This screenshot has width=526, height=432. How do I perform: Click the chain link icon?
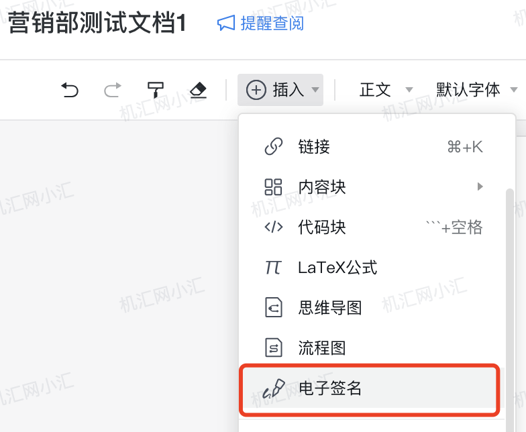(x=274, y=146)
